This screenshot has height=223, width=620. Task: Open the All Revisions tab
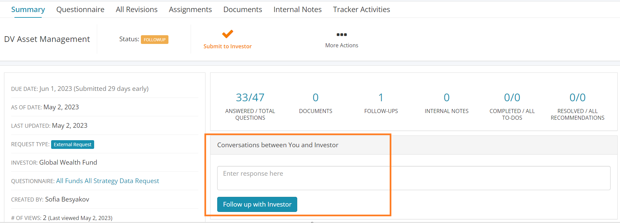pos(137,9)
